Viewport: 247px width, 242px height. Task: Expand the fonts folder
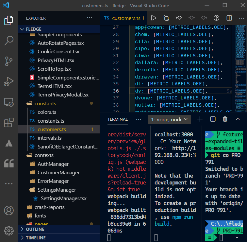tap(59, 216)
